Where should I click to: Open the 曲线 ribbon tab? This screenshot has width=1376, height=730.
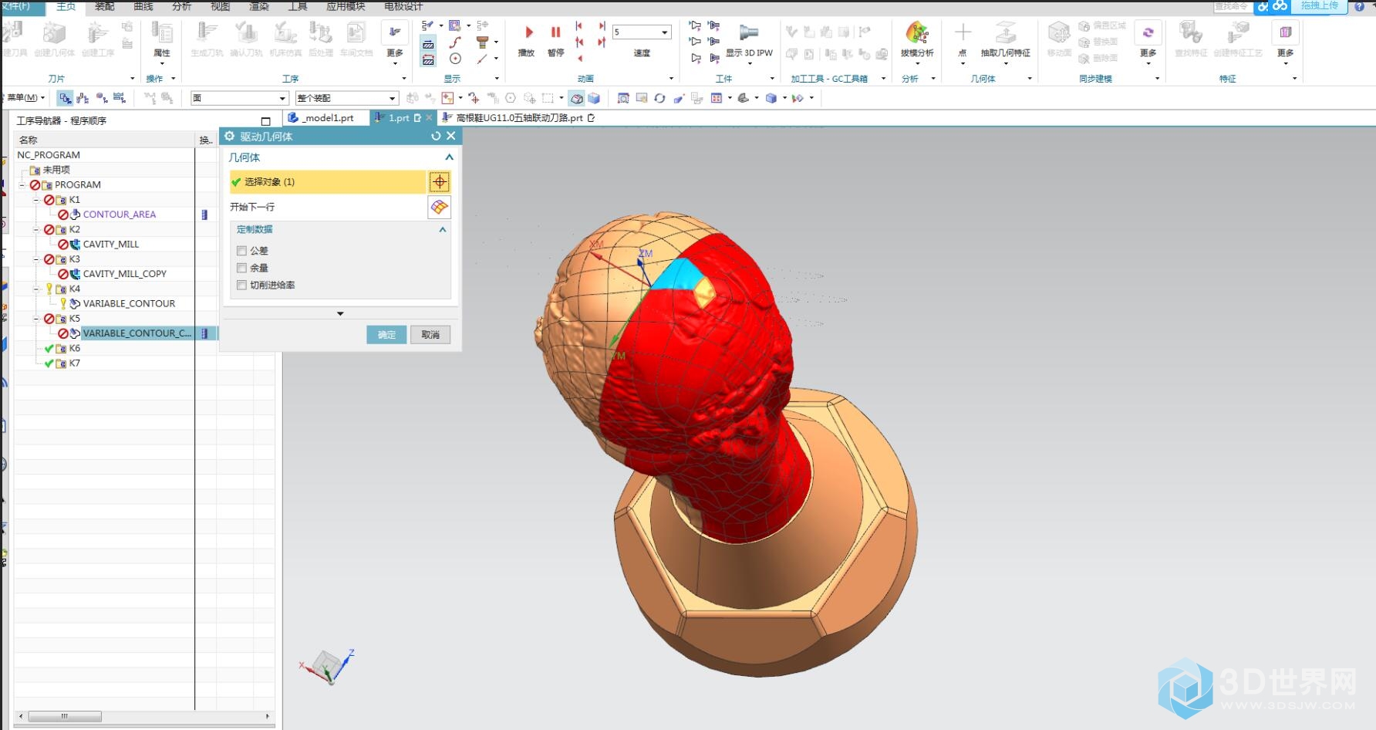[x=143, y=6]
